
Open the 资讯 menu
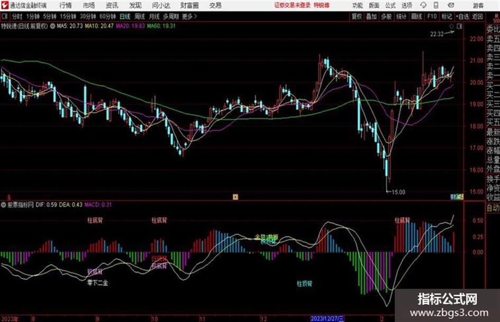pyautogui.click(x=112, y=5)
